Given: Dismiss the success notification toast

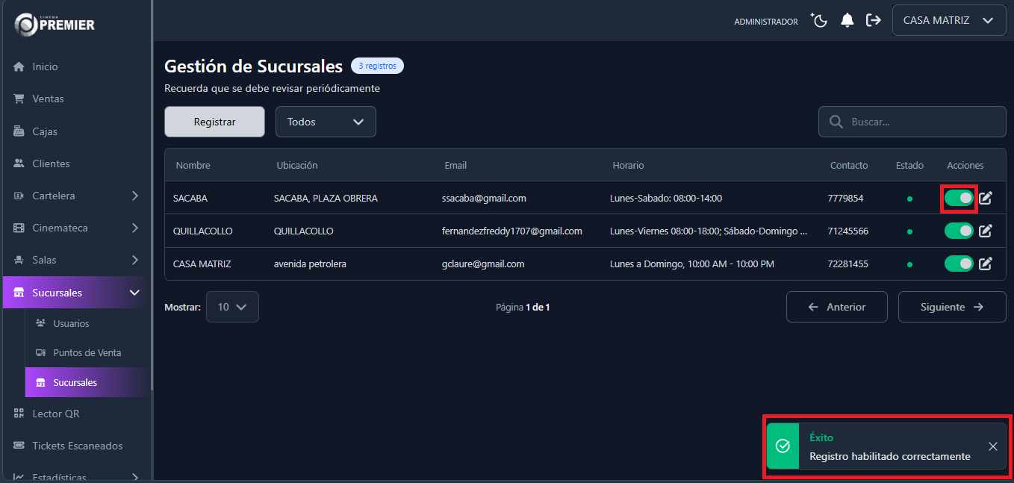Looking at the screenshot, I should [x=992, y=446].
